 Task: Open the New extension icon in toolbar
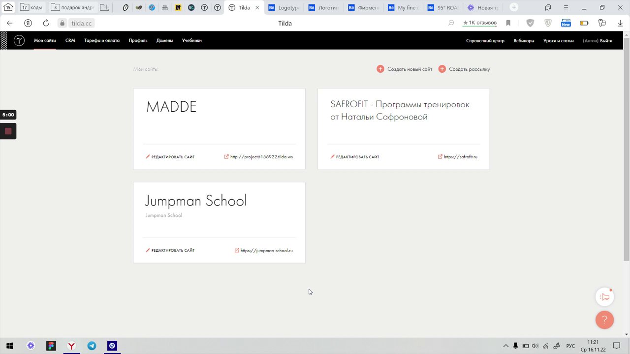pyautogui.click(x=566, y=23)
